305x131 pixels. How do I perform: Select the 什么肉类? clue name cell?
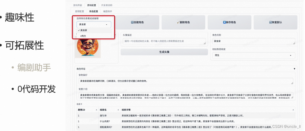click(109, 121)
